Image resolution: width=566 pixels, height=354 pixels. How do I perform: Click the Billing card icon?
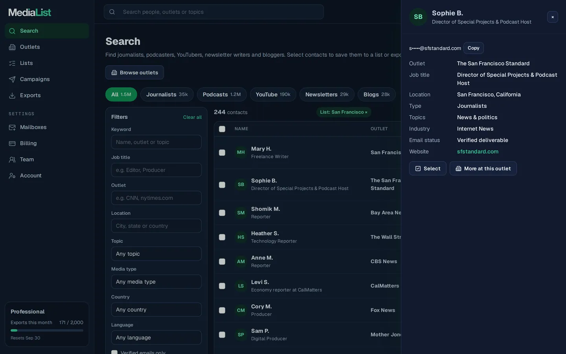coord(12,144)
